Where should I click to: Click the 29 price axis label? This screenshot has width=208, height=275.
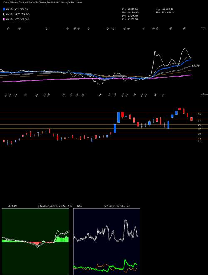(199, 120)
